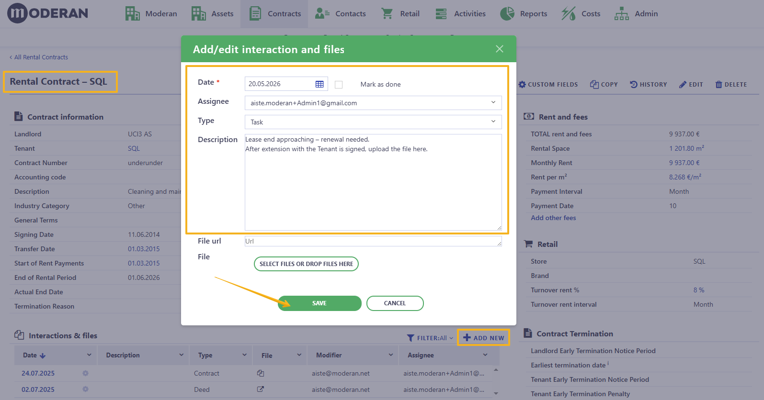Image resolution: width=764 pixels, height=400 pixels.
Task: Open the 24.07.2025 interaction entry
Action: click(38, 373)
